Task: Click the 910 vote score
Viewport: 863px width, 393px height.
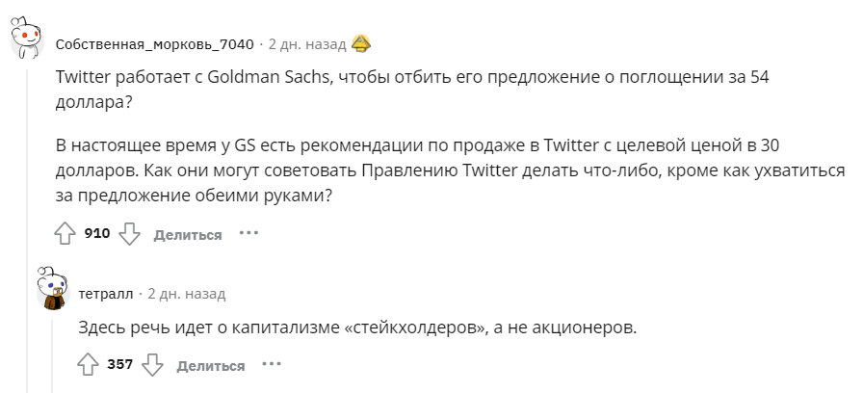Action: pyautogui.click(x=97, y=234)
